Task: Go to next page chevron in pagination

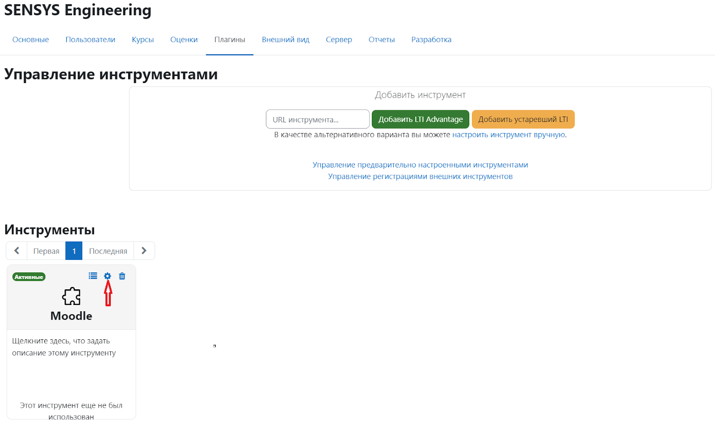Action: click(x=144, y=251)
